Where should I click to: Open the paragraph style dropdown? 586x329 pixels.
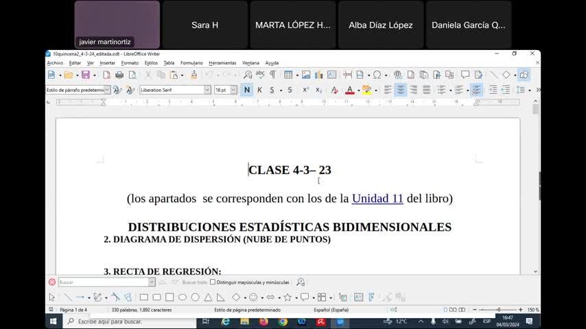(108, 90)
